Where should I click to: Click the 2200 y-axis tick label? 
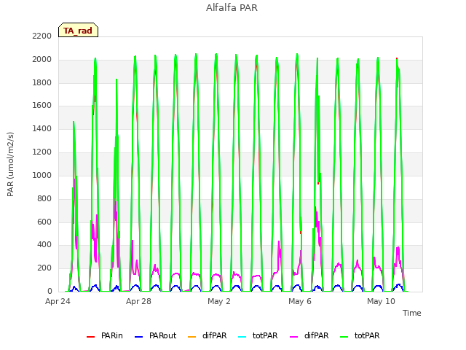pos(42,36)
